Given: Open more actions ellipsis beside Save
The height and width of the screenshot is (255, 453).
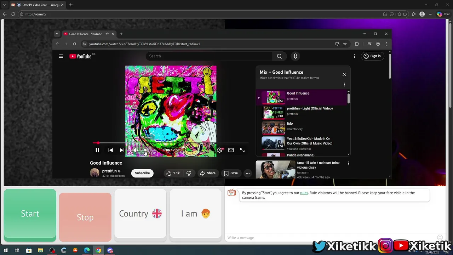Looking at the screenshot, I should (248, 173).
